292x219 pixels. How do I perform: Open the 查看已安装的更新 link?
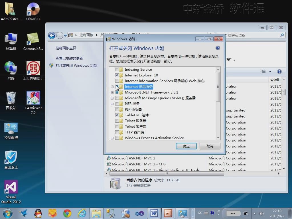pyautogui.click(x=69, y=58)
